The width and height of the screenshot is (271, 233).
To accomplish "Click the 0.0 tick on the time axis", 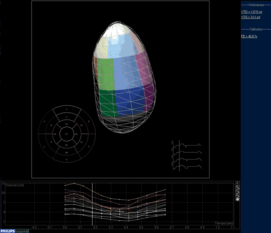I will click(65, 227).
